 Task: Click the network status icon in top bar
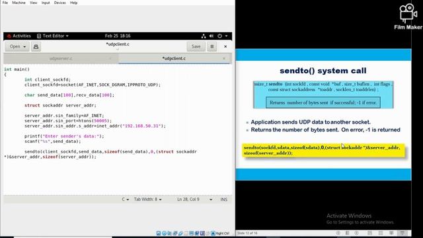point(204,36)
